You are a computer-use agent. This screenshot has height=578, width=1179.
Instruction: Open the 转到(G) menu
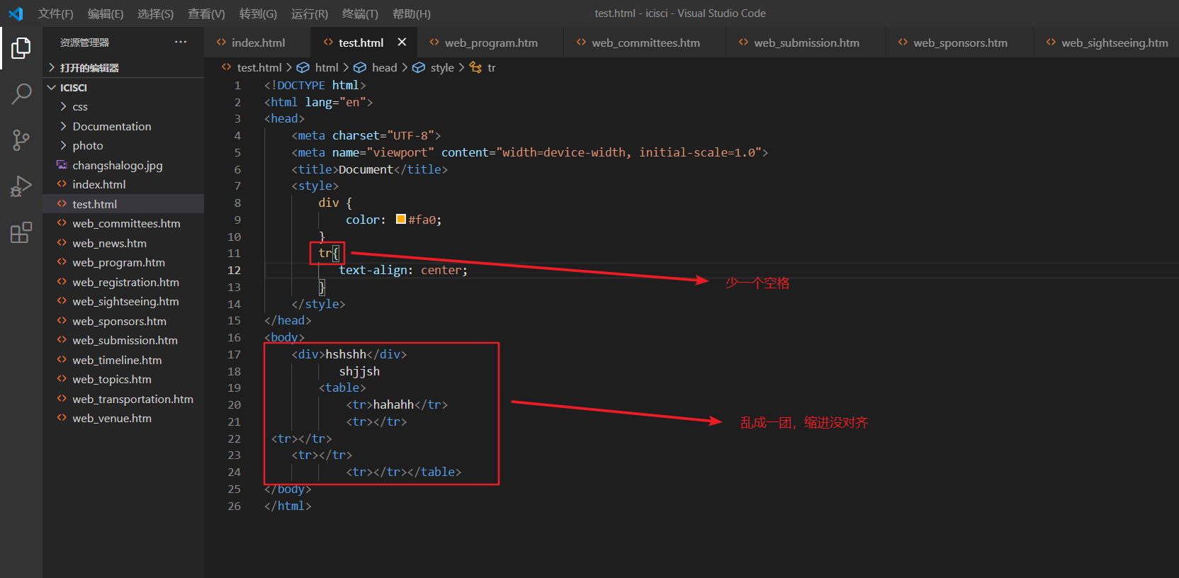(x=258, y=13)
